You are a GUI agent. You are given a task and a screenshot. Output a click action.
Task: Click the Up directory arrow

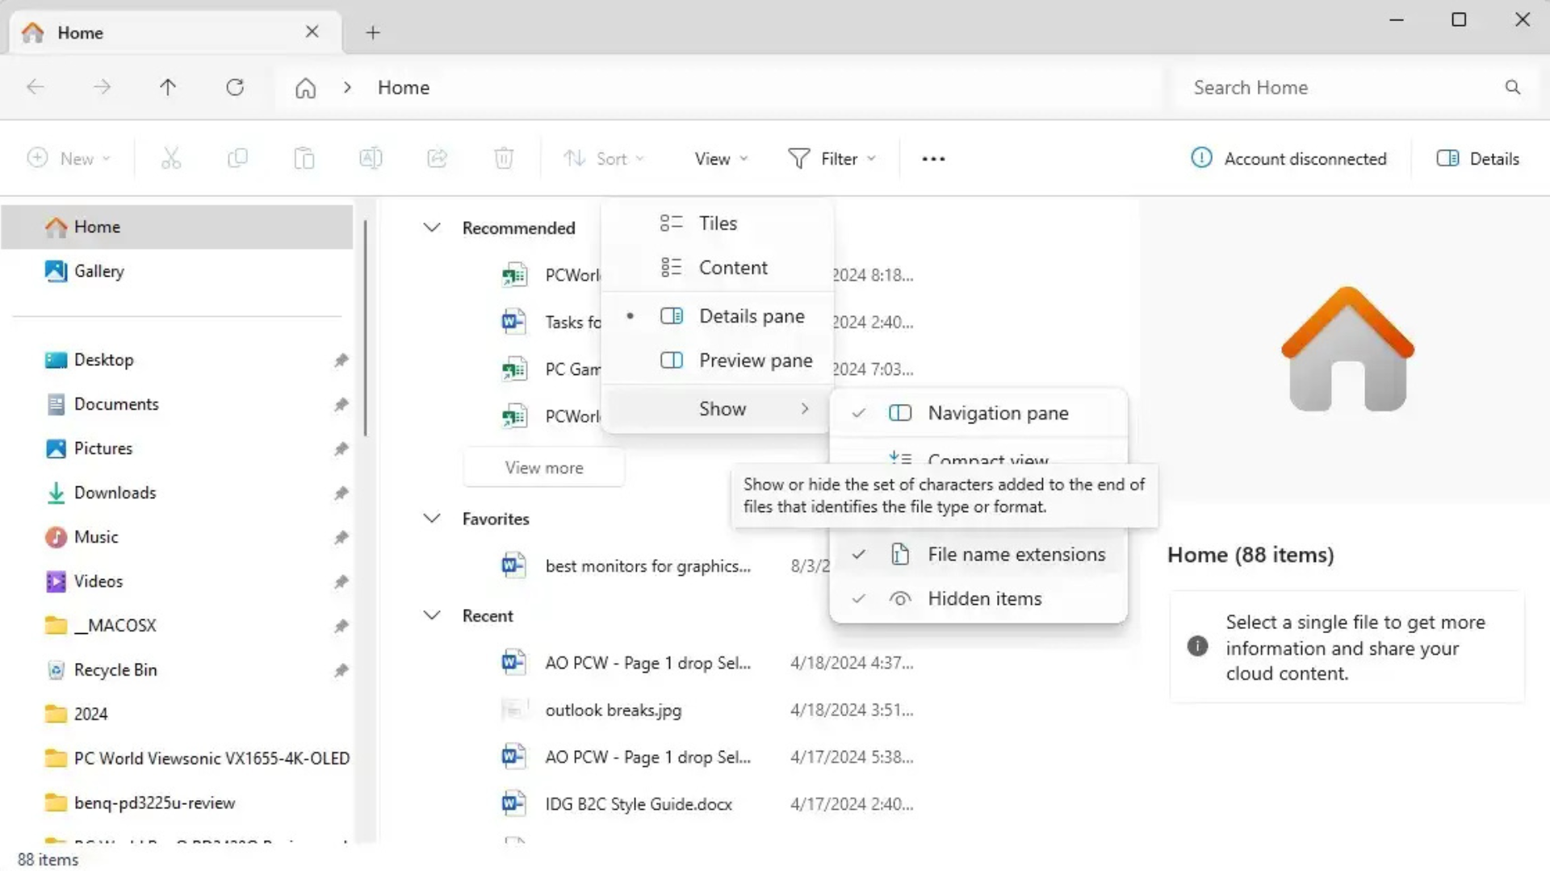[x=168, y=87]
